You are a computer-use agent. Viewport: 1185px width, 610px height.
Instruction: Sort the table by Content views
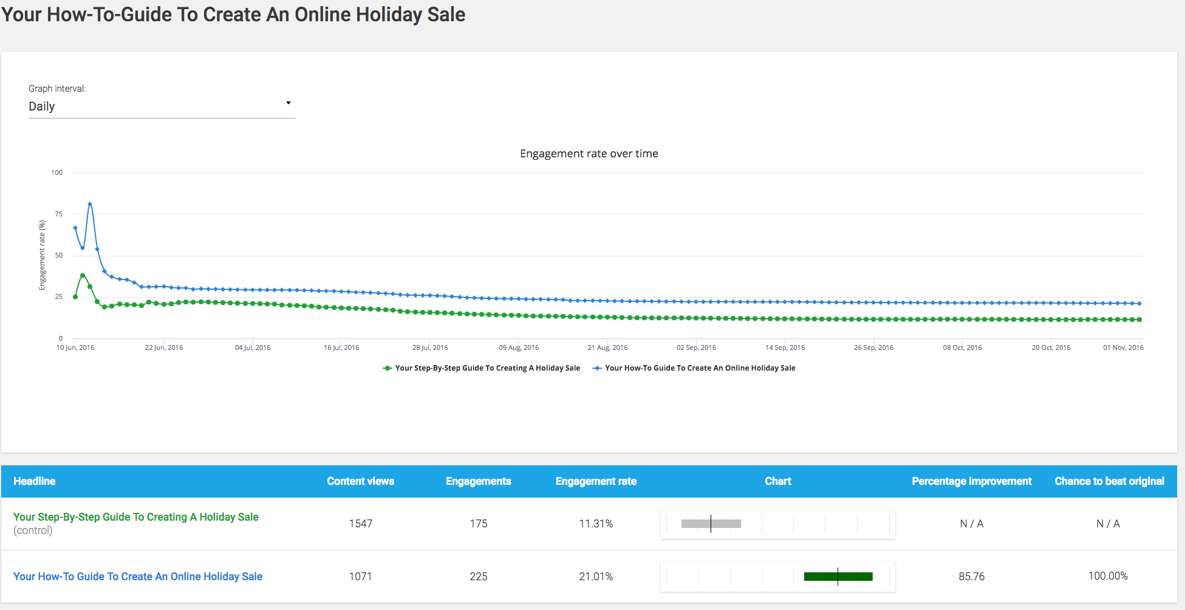tap(360, 481)
